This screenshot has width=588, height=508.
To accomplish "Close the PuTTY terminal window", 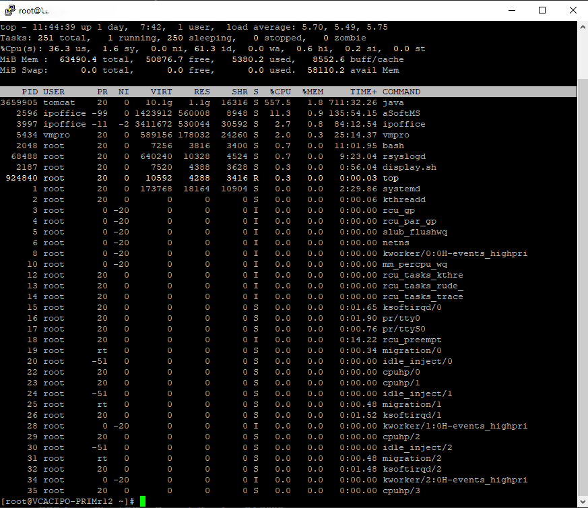I will click(573, 11).
